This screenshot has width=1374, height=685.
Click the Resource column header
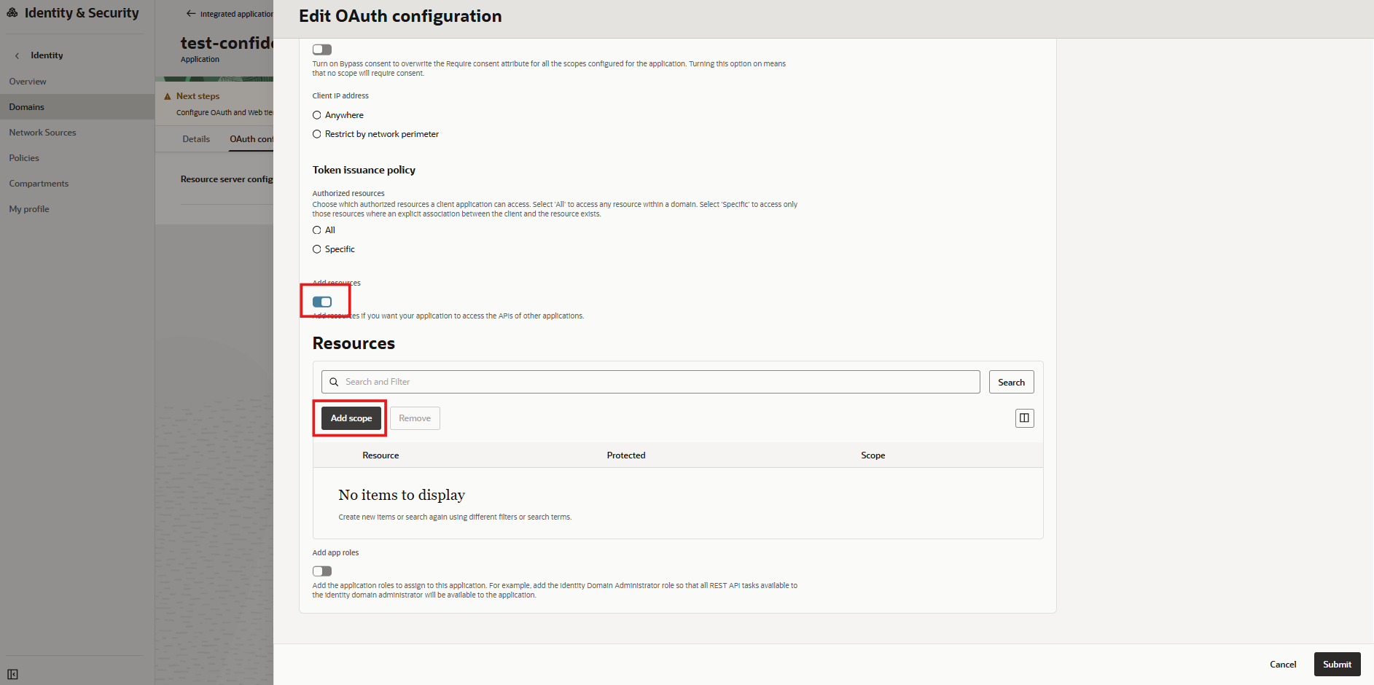[380, 455]
